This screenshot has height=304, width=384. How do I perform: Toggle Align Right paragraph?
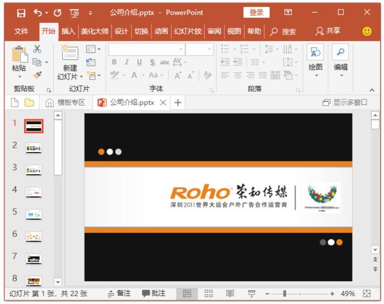(x=250, y=75)
